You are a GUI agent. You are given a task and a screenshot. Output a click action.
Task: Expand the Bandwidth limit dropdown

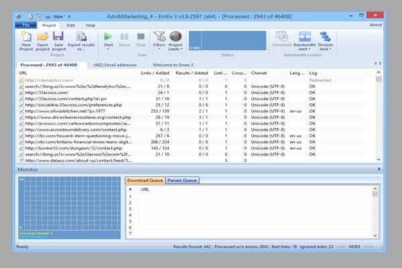tap(306, 49)
